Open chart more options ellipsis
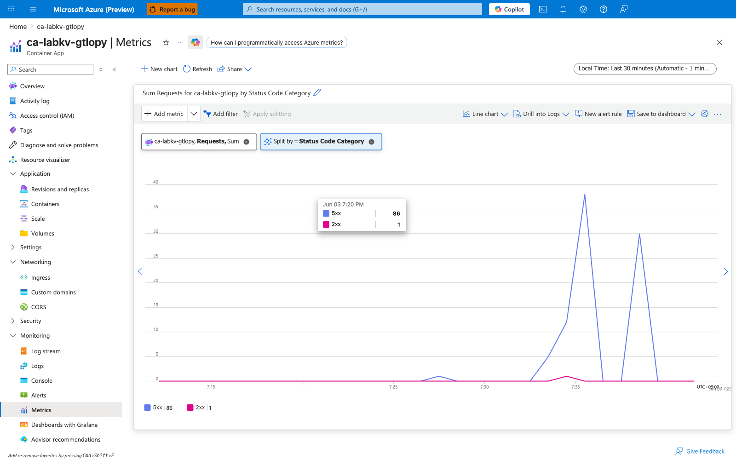Viewport: 736px width, 460px height. pyautogui.click(x=718, y=114)
